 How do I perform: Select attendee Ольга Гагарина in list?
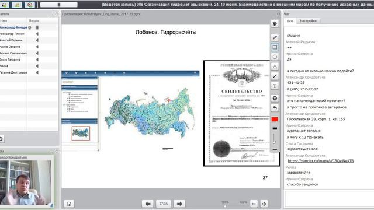(11, 60)
